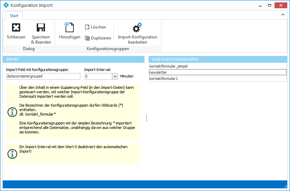
Task: Click the Speichern & Beenden floppy disk icon
Action: click(x=41, y=28)
